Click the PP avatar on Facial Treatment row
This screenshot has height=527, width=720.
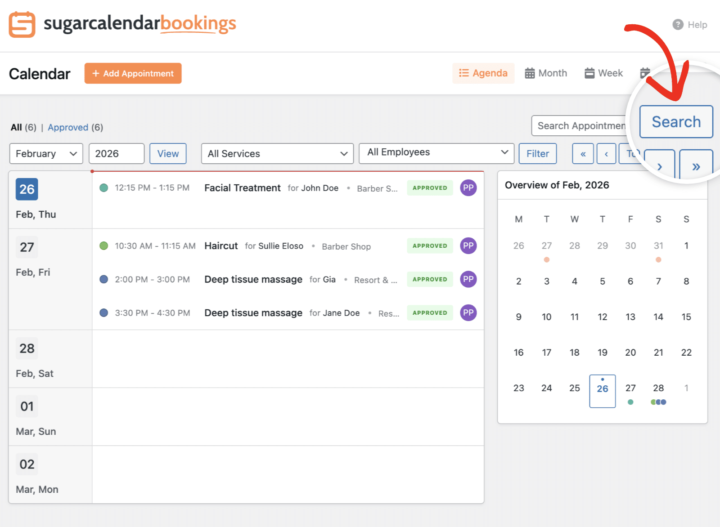468,188
